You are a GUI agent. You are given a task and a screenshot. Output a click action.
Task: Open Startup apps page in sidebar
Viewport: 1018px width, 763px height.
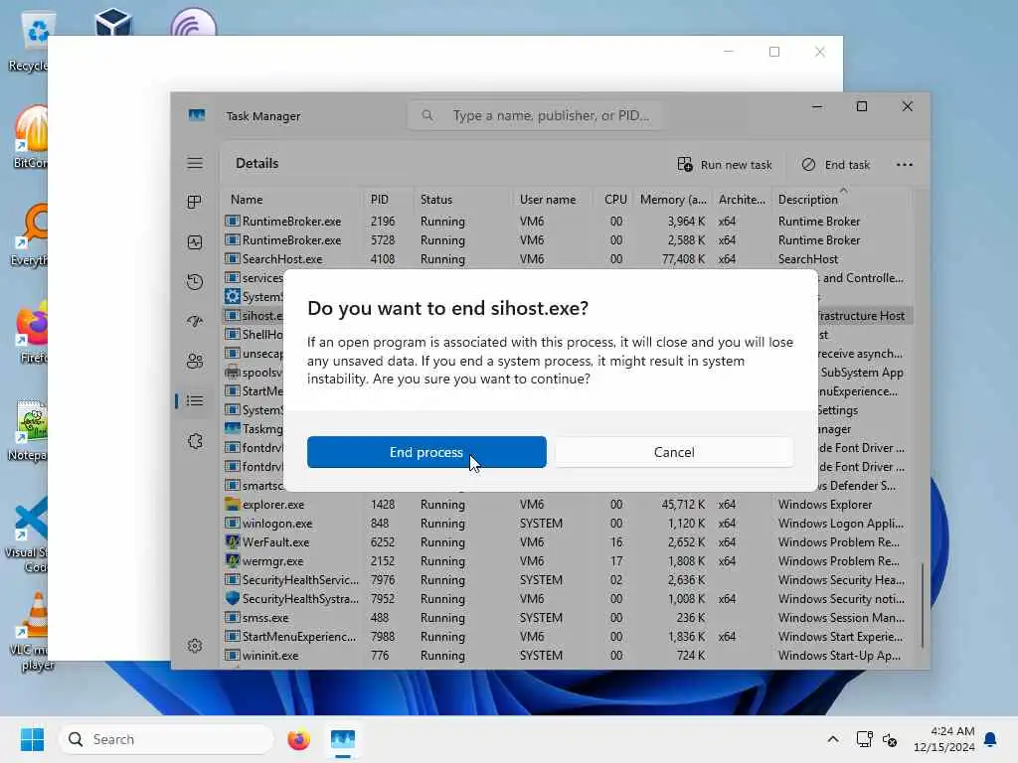tap(195, 322)
